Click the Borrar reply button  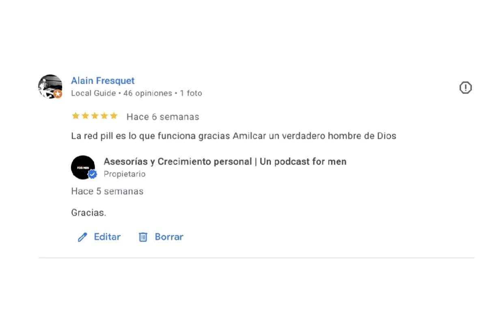161,237
